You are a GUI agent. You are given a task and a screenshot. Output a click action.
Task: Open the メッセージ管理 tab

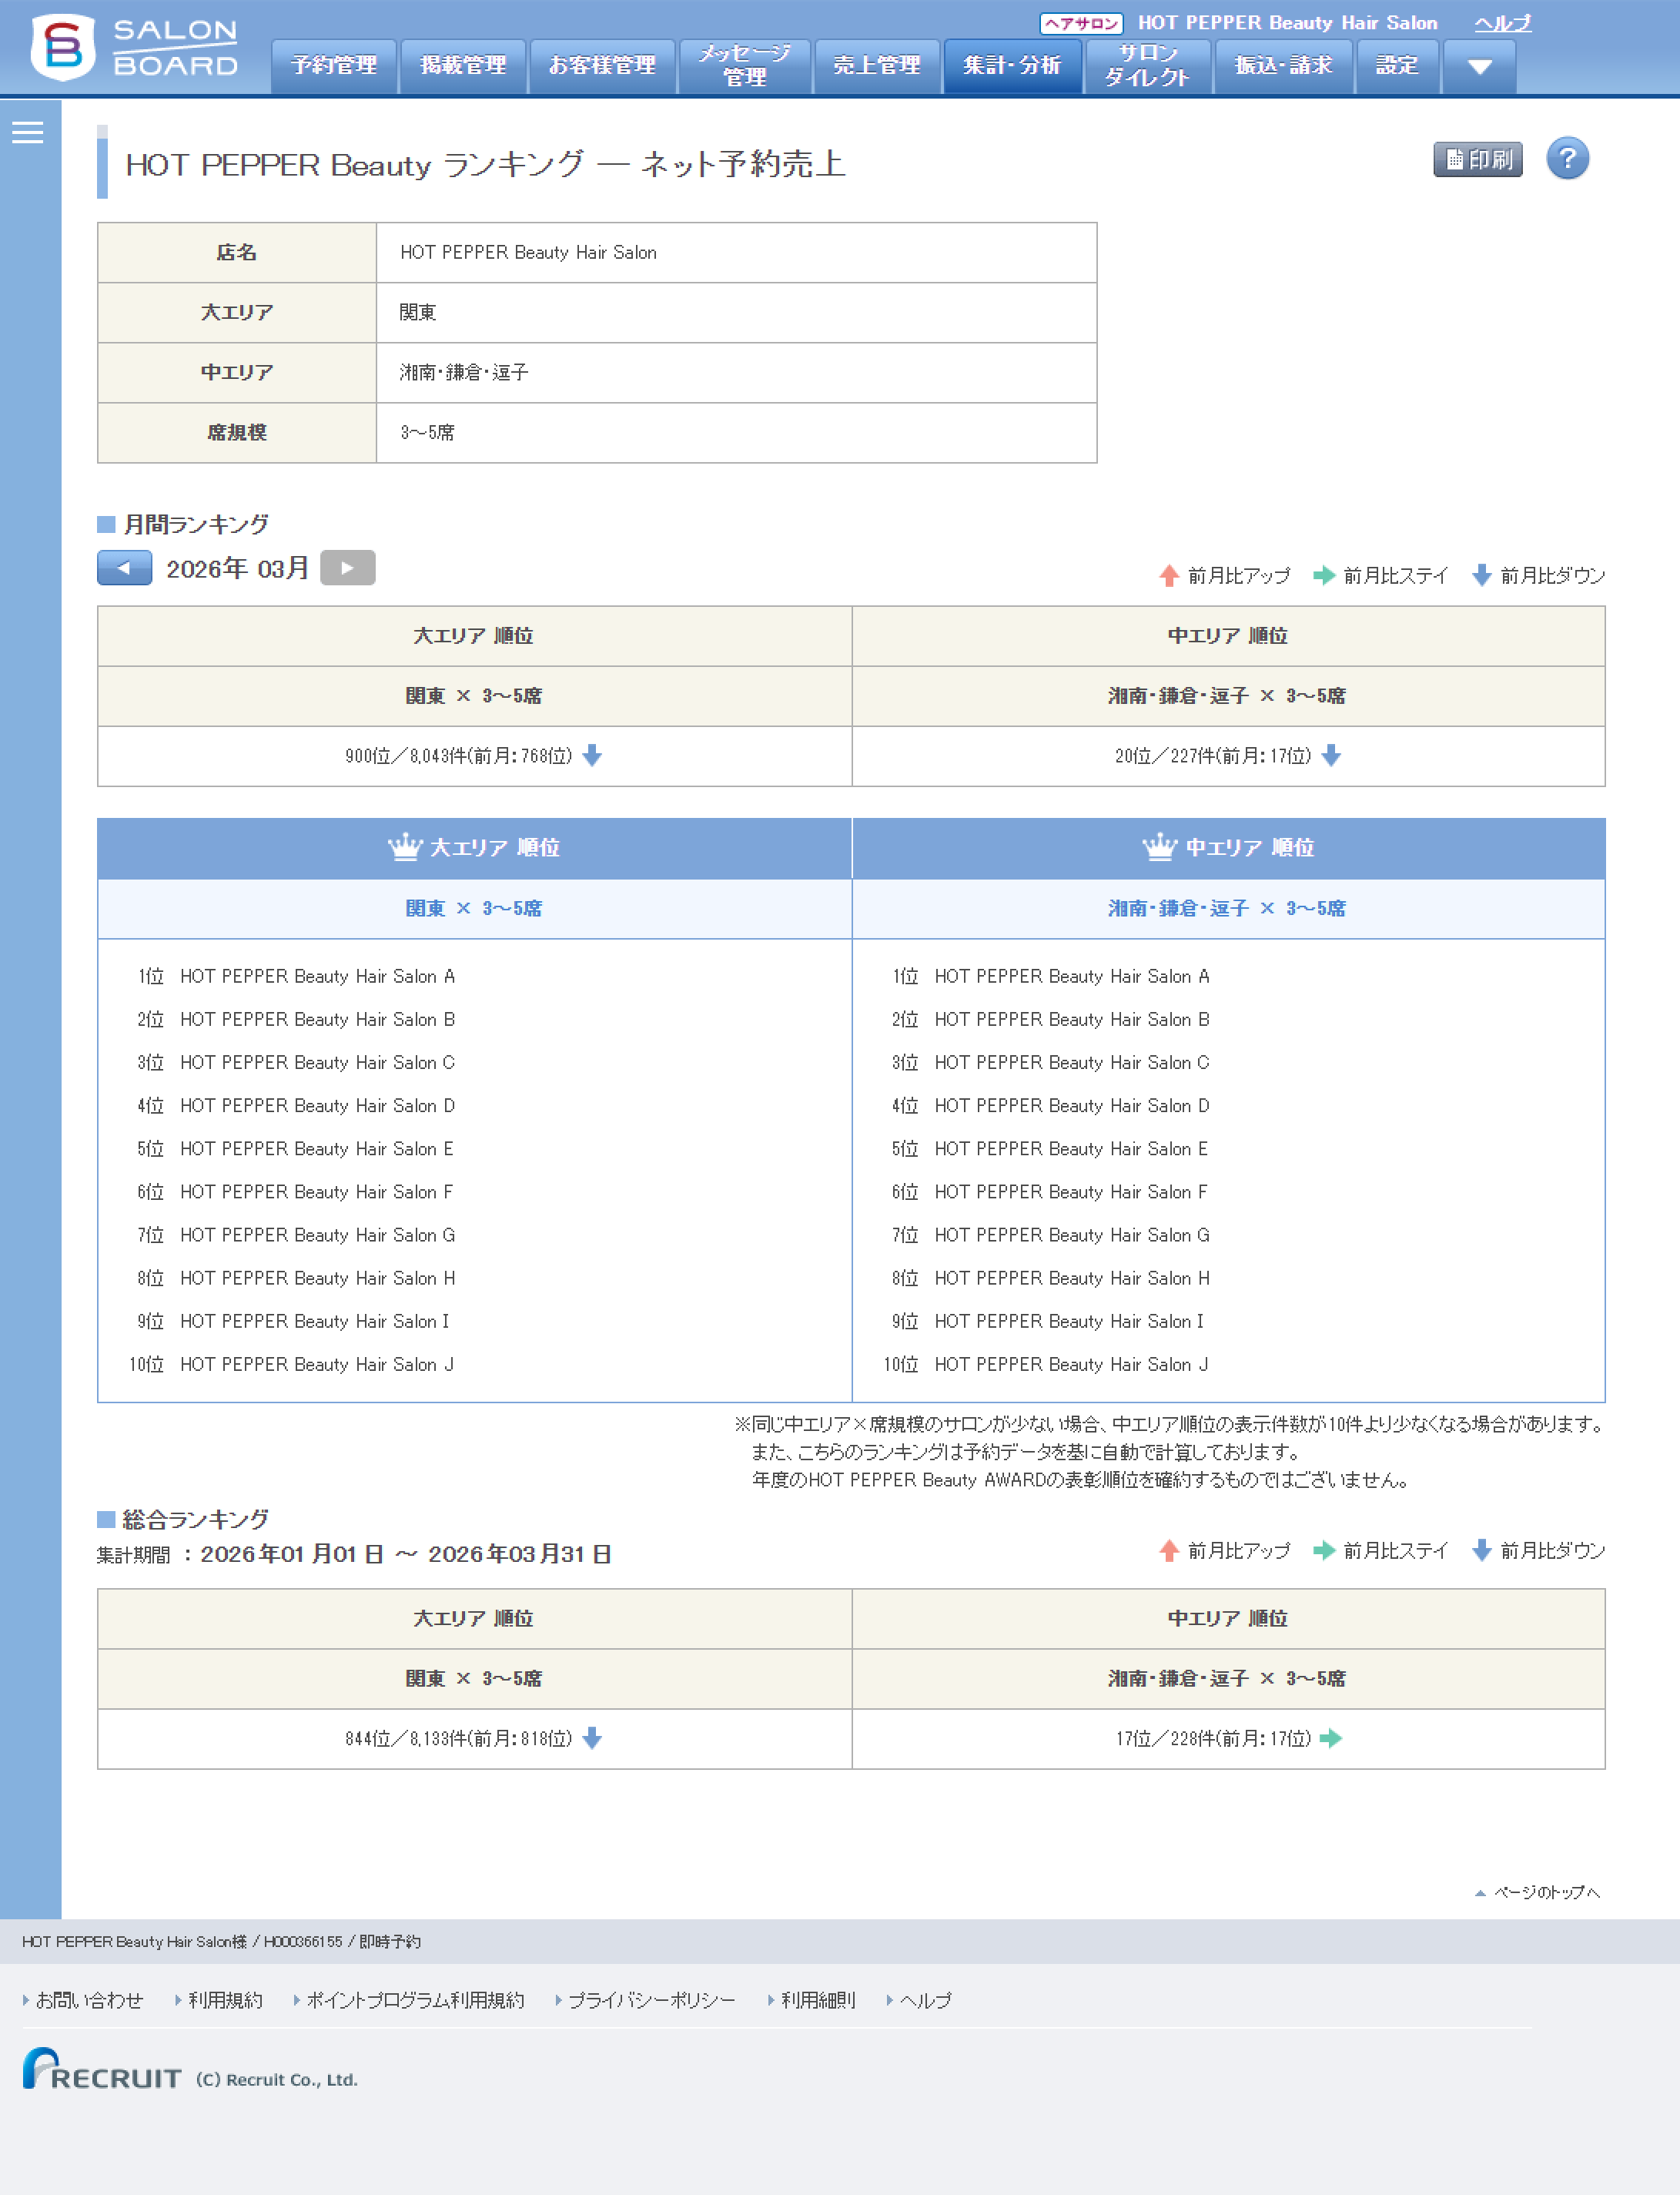744,66
